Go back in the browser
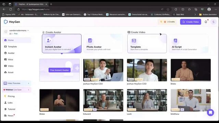 point(4,9)
